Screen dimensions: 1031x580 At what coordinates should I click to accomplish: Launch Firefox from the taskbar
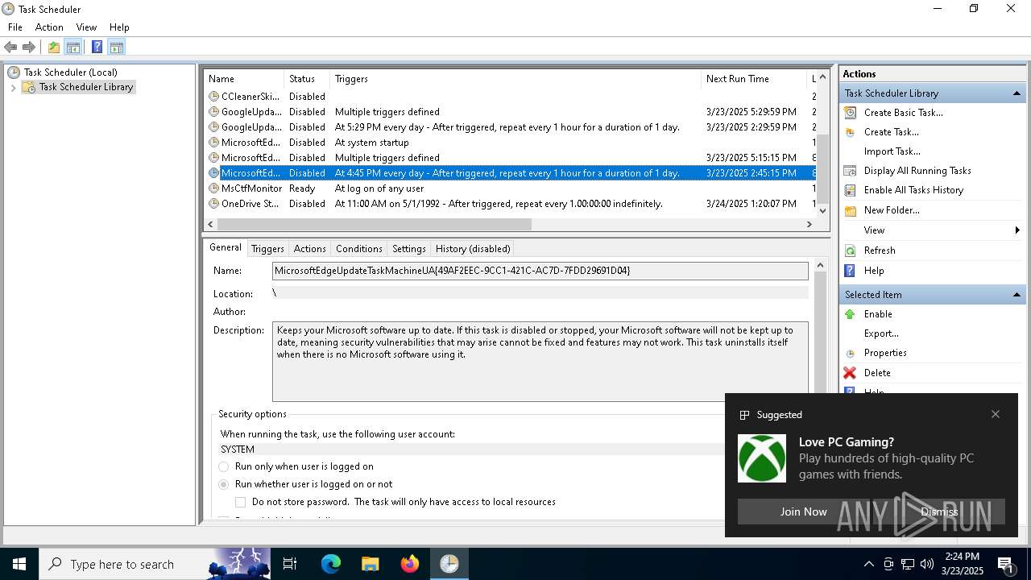(x=409, y=564)
